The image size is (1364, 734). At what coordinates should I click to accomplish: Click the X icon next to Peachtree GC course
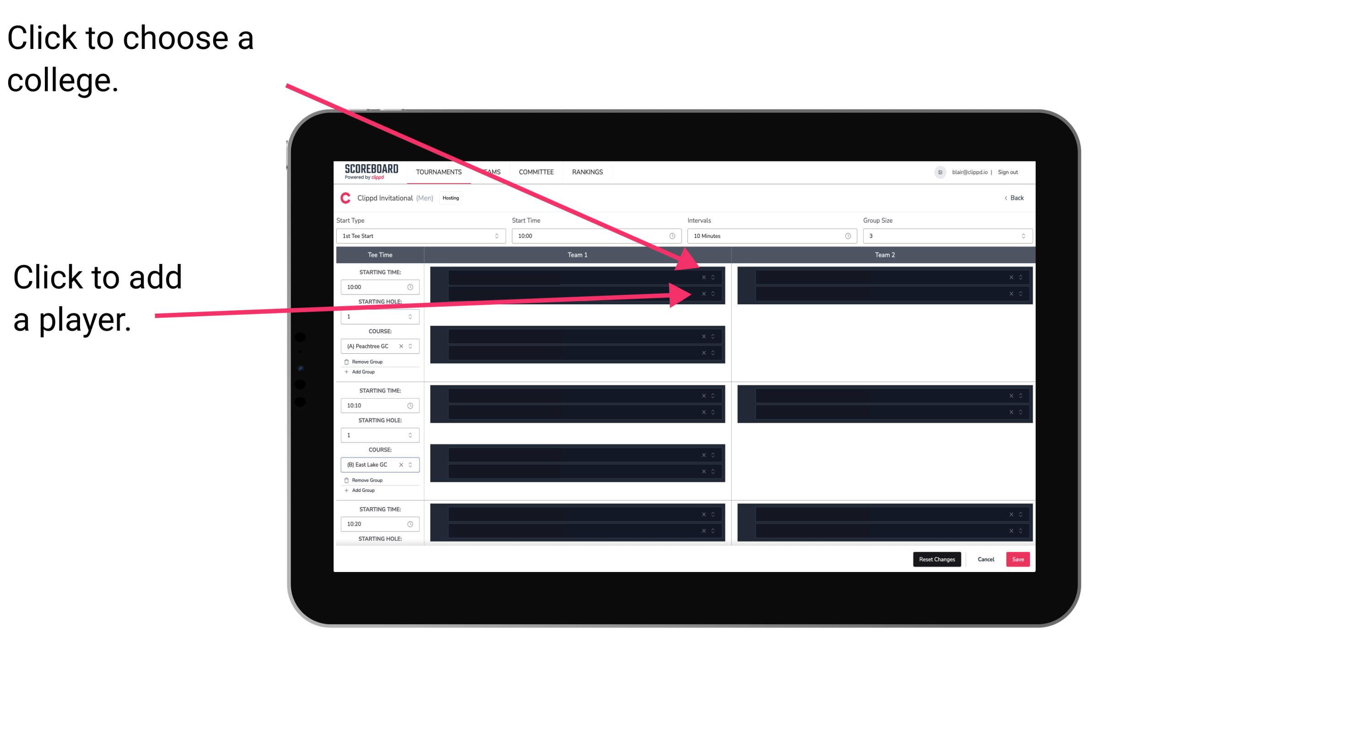pyautogui.click(x=403, y=346)
